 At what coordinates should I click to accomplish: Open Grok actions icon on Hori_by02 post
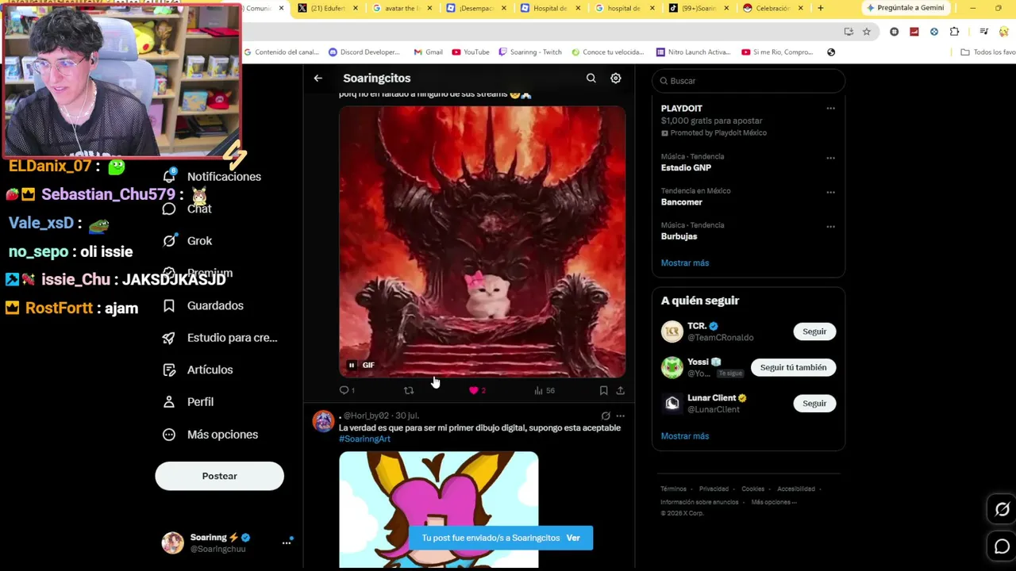(606, 416)
